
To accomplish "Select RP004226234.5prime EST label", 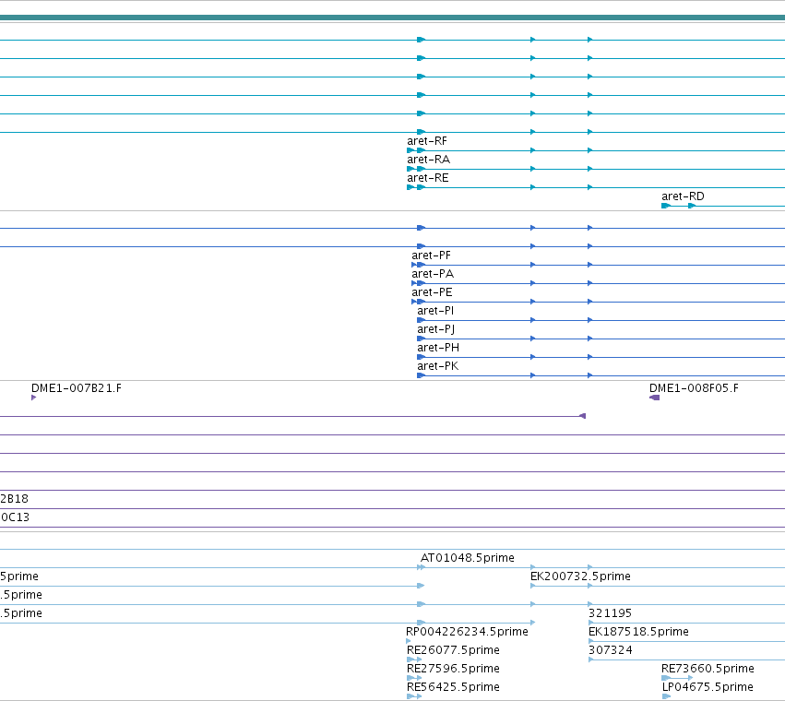I will coord(467,632).
